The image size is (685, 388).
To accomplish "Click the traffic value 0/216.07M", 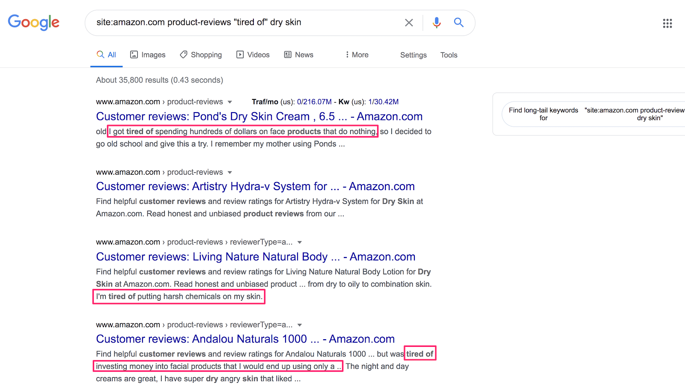I will (314, 102).
